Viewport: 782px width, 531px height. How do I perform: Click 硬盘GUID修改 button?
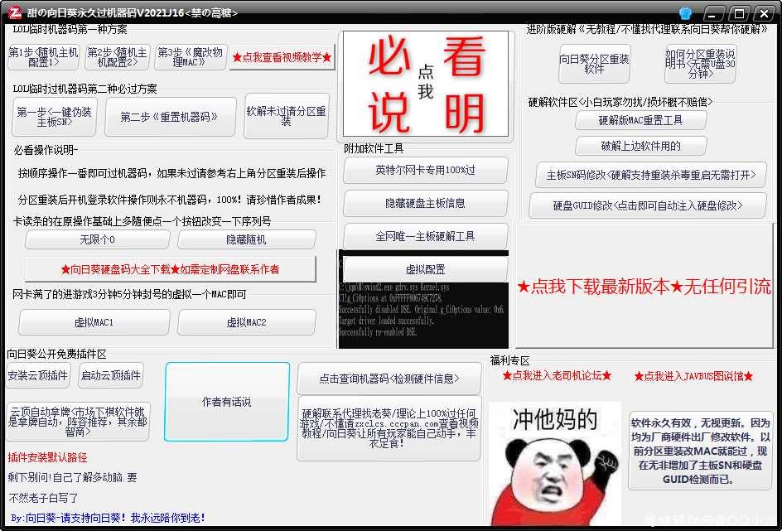pyautogui.click(x=648, y=205)
